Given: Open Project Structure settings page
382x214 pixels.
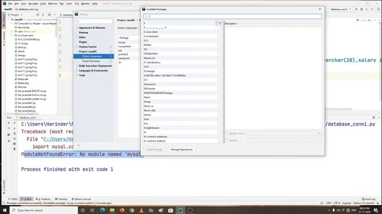Looking at the screenshot, I should click(91, 61).
